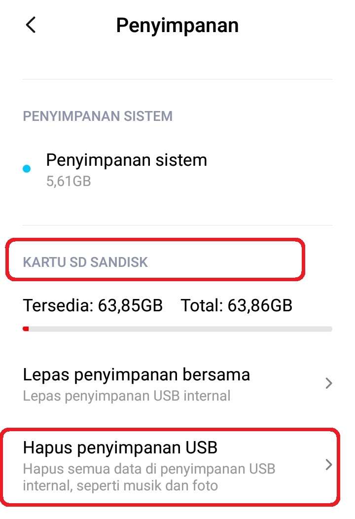Tap the 5,61GB system storage size
355x519 pixels.
pos(69,182)
